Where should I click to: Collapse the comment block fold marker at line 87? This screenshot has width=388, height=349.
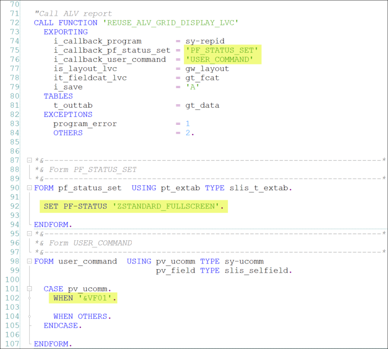pos(30,160)
